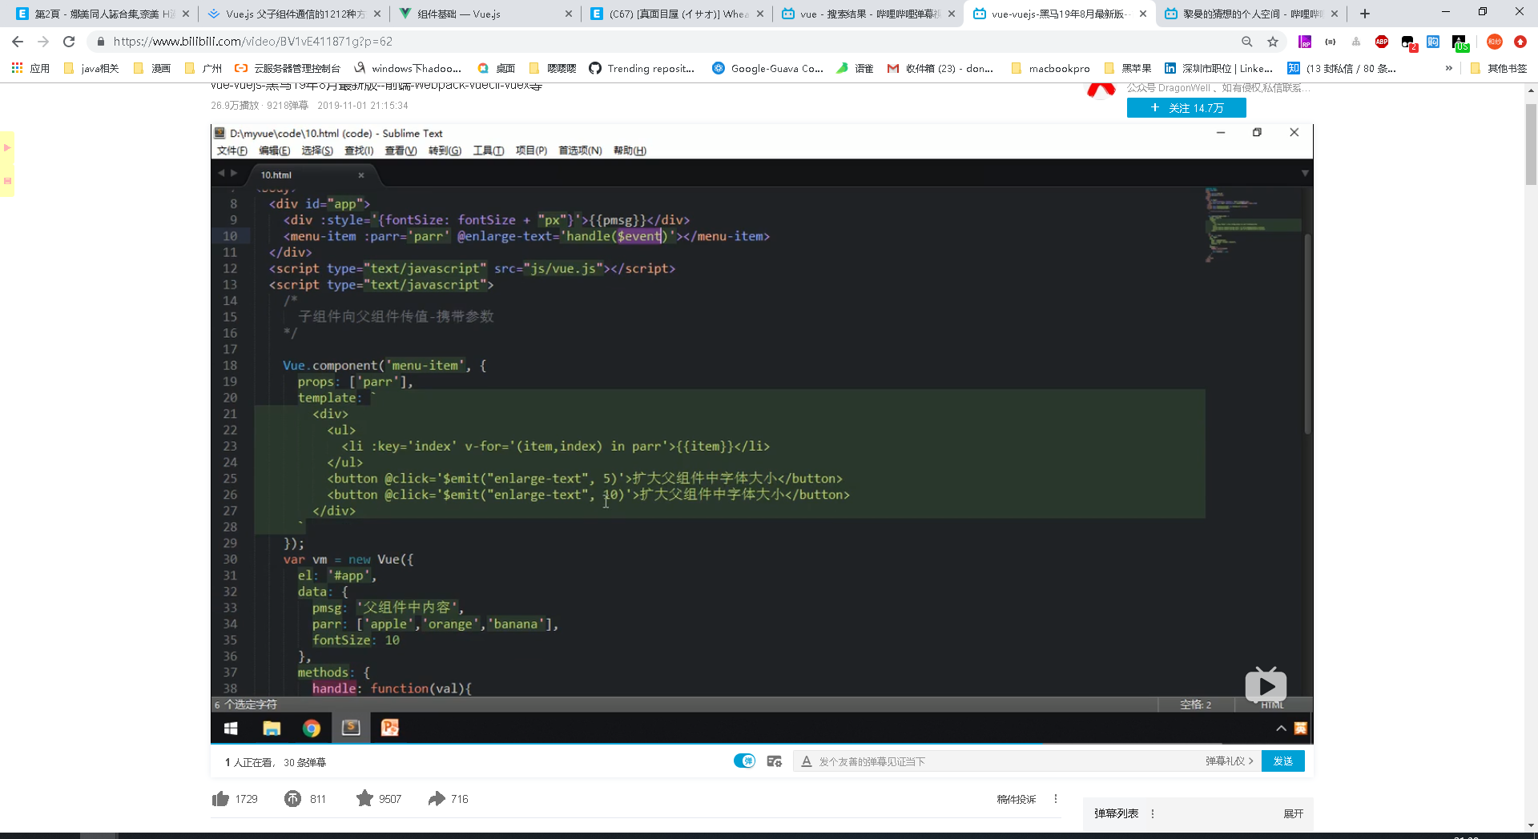Open the 查找(I) menu in Sublime Text
This screenshot has height=839, width=1538.
point(359,151)
